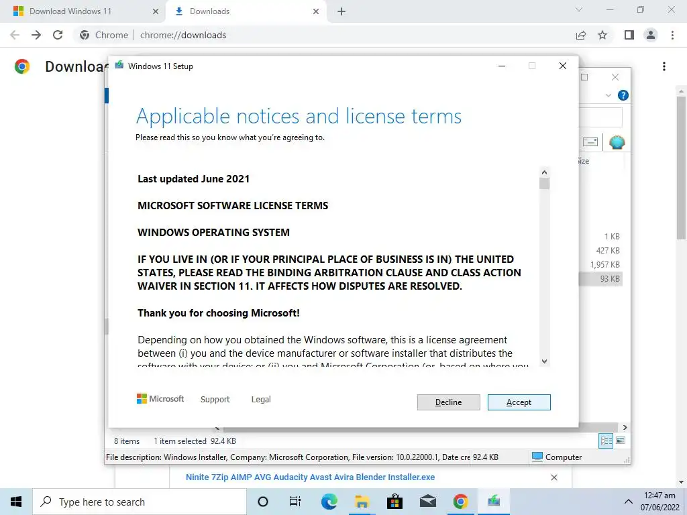This screenshot has height=515, width=687.
Task: Launch Microsoft Edge from taskbar
Action: (x=329, y=502)
